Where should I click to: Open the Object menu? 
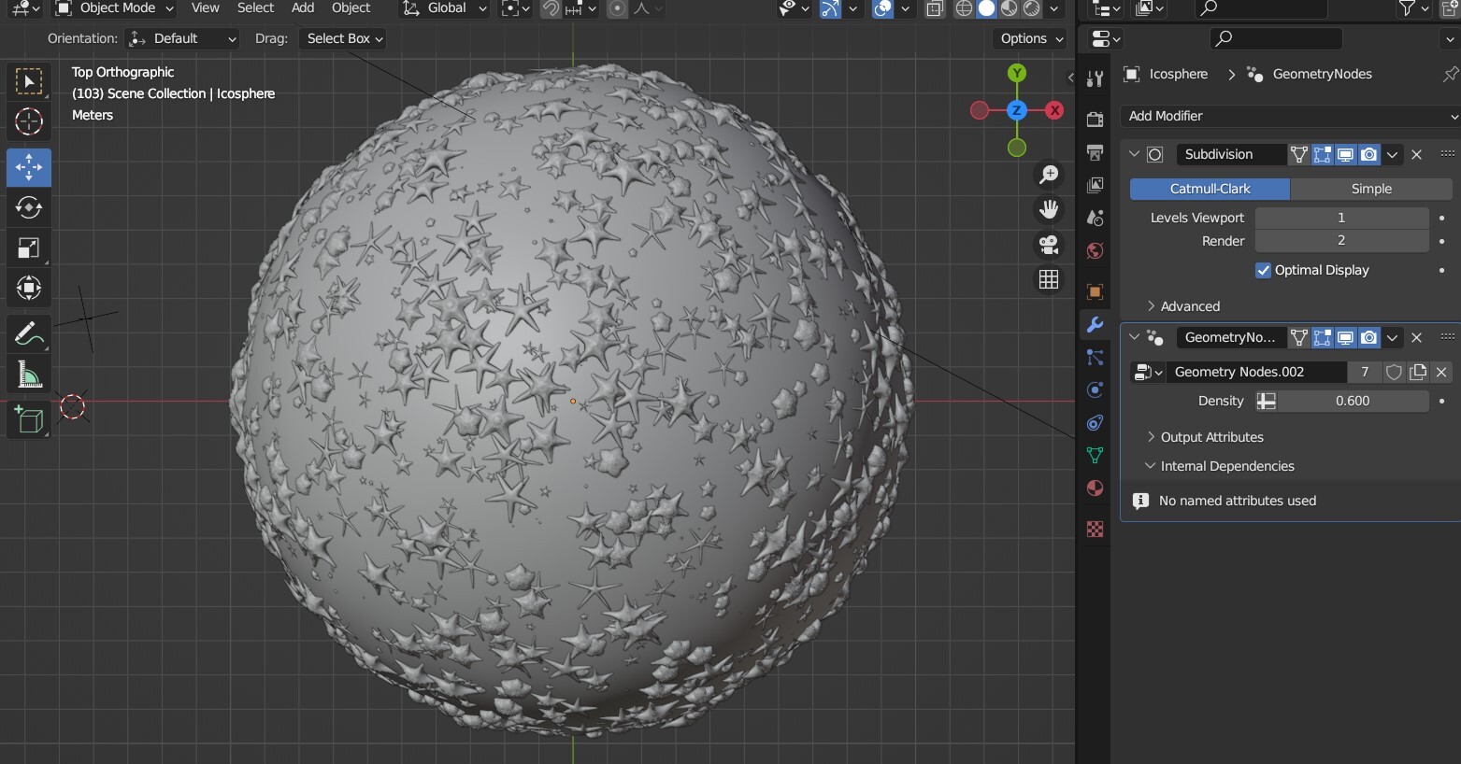click(351, 8)
